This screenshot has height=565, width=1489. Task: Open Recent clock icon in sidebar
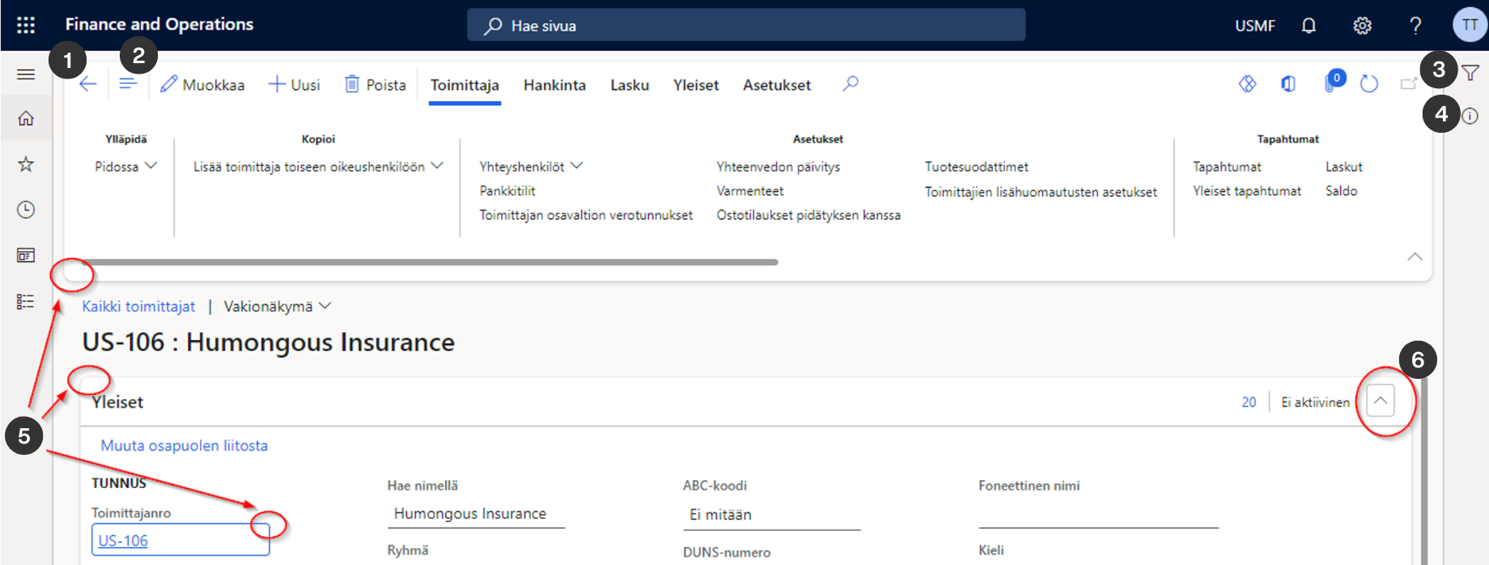[26, 210]
